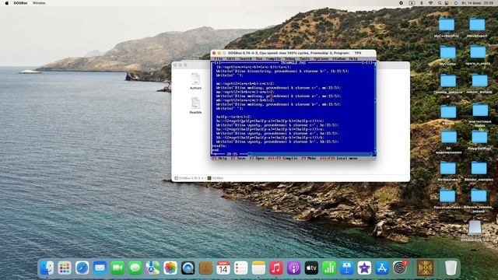
Task: Open QuickTime Player from the Dock
Action: click(188, 268)
